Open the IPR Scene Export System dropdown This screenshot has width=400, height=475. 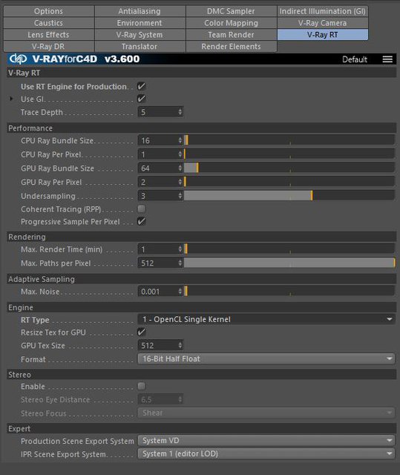pos(266,454)
